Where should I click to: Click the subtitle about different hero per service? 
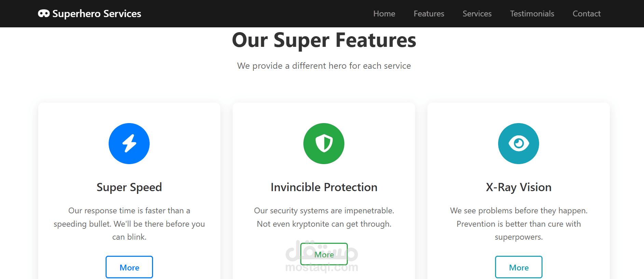pos(324,66)
